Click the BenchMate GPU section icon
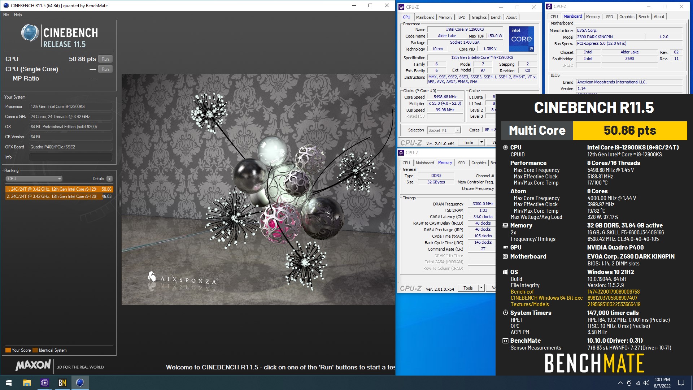693x390 pixels. pyautogui.click(x=505, y=247)
